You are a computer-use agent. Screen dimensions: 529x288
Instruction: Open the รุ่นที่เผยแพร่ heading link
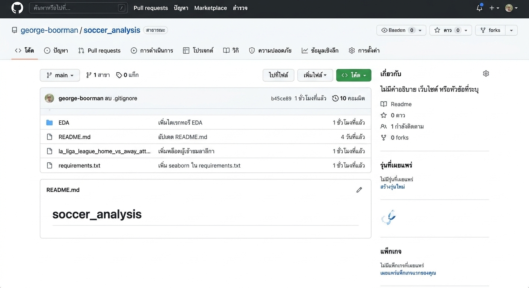point(396,165)
